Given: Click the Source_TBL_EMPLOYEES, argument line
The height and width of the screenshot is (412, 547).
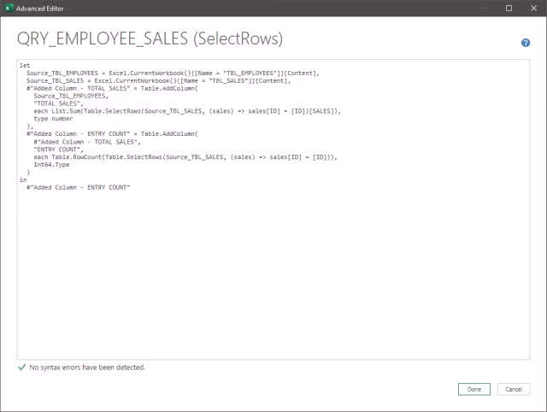Looking at the screenshot, I should [x=71, y=96].
